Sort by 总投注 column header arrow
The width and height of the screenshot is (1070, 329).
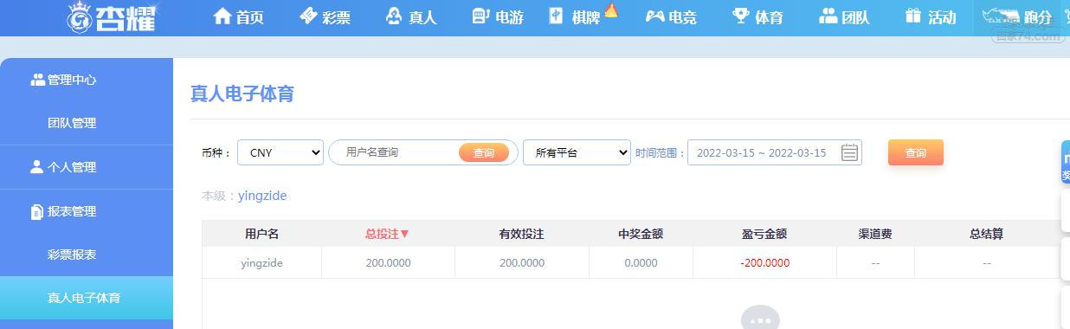tap(404, 234)
